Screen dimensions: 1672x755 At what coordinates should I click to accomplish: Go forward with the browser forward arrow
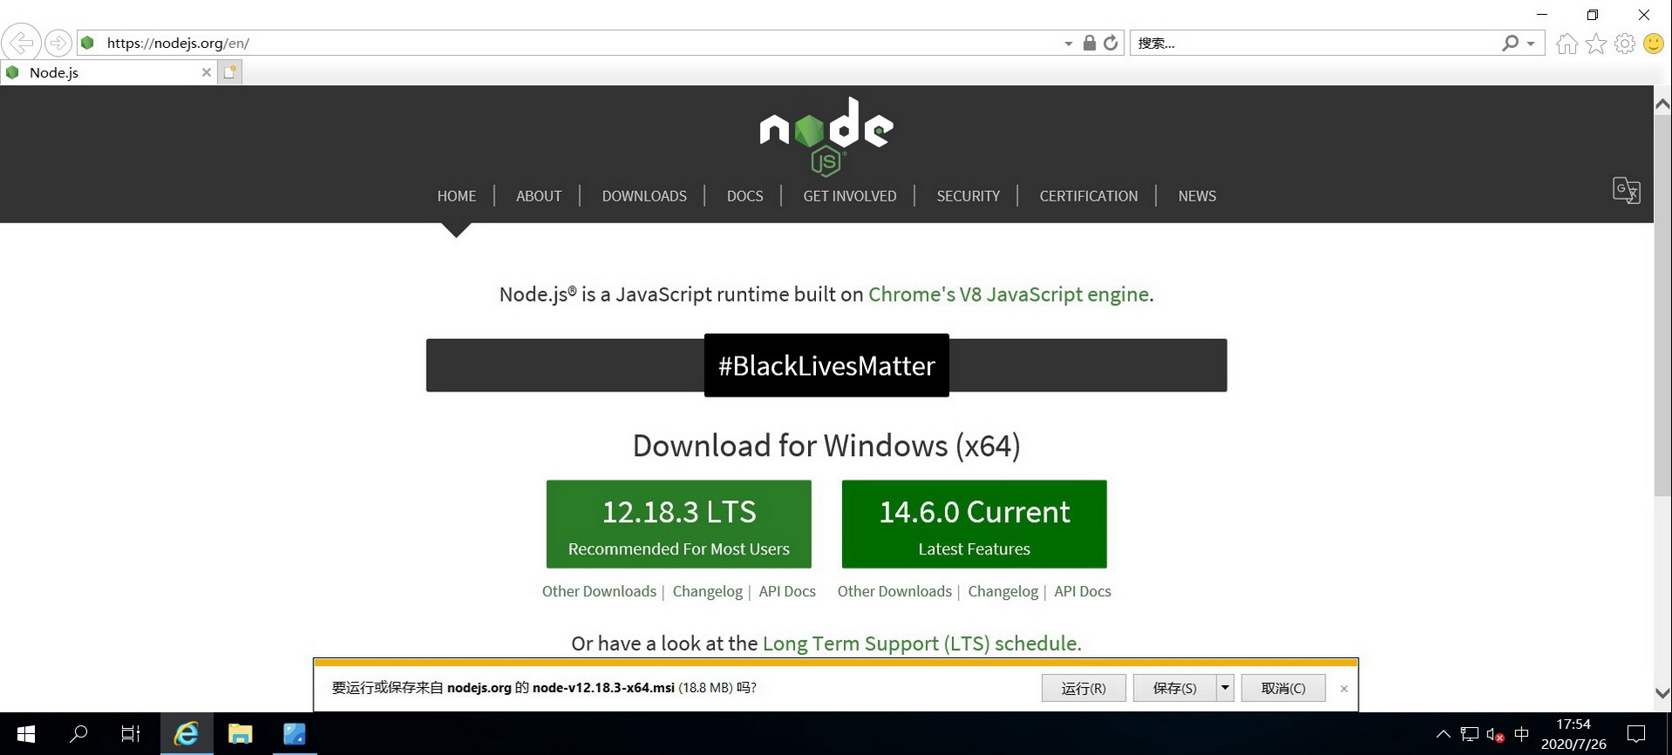pyautogui.click(x=58, y=43)
